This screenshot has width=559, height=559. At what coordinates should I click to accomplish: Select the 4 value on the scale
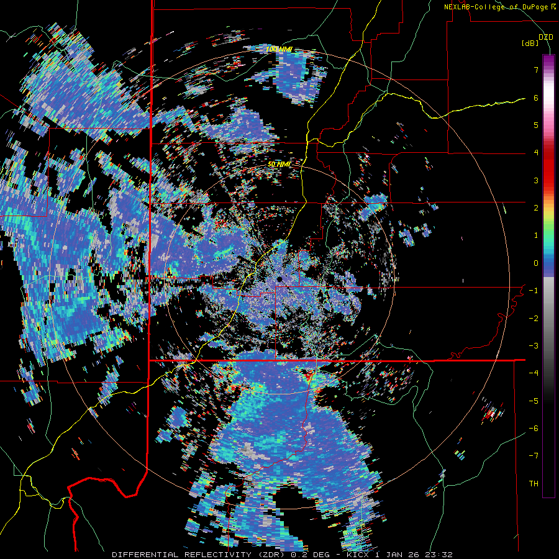coord(536,153)
